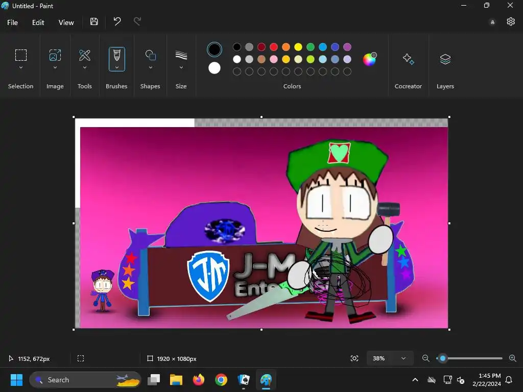
Task: Launch Firefox from the taskbar
Action: 199,380
